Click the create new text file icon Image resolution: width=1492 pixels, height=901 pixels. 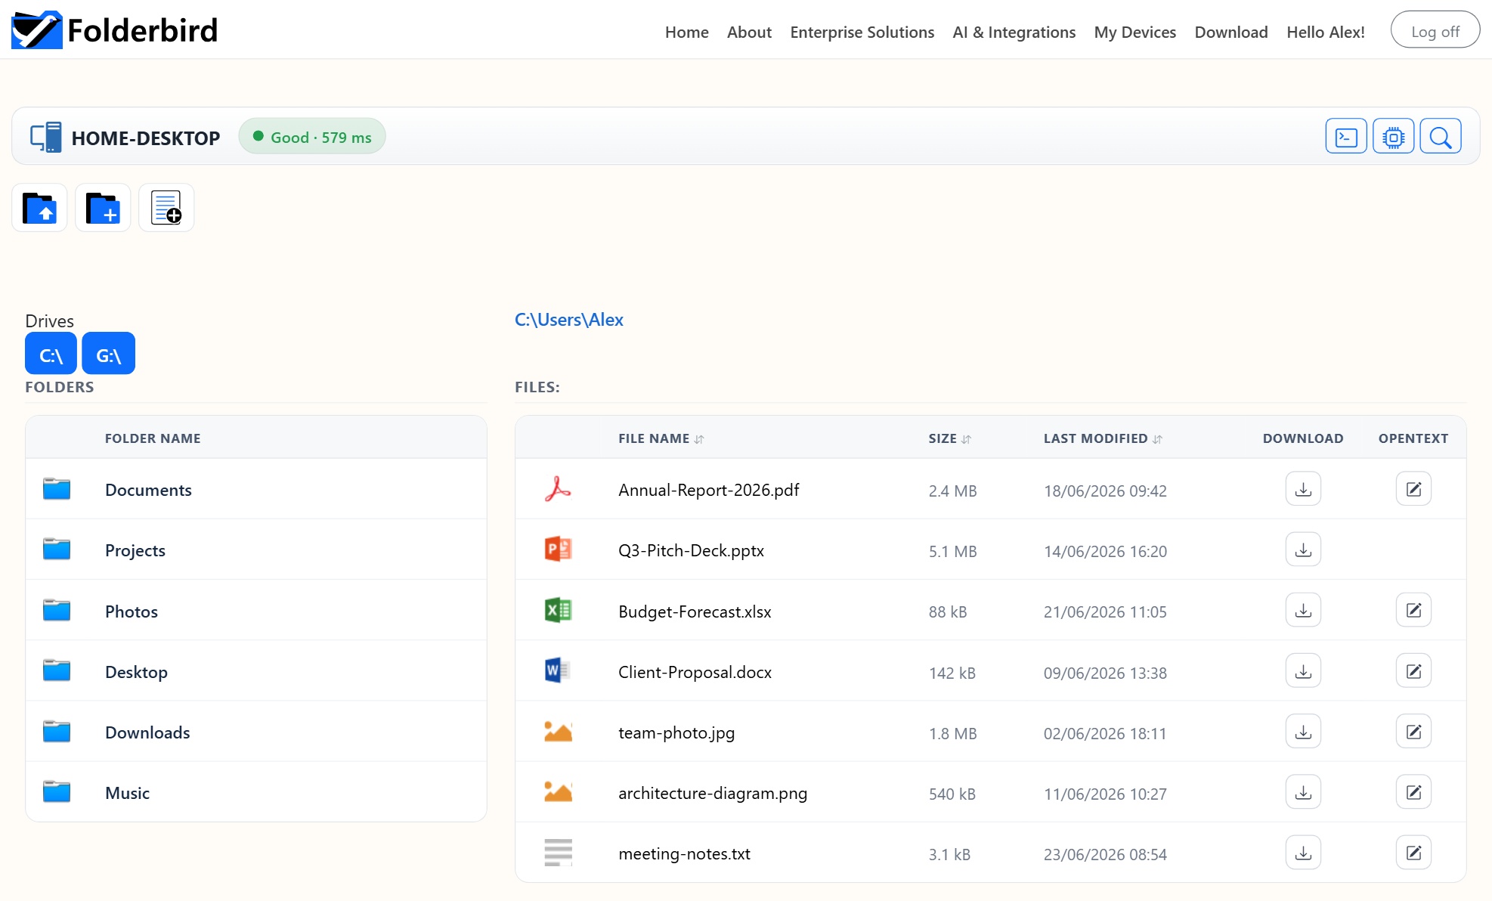coord(166,208)
